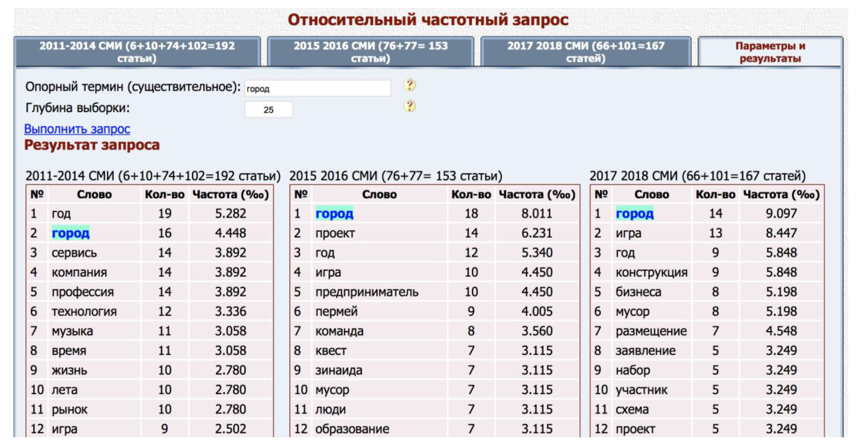Switch to the 2015 2016 СМИ tab
The image size is (862, 444).
370,52
